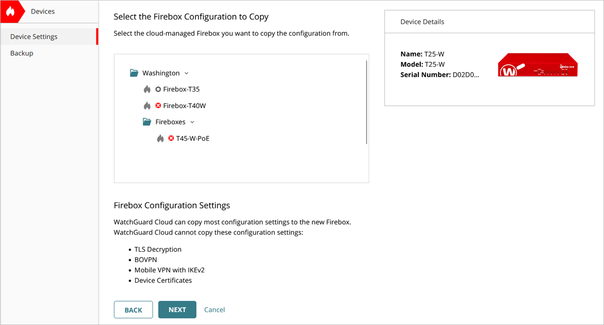Image resolution: width=604 pixels, height=325 pixels.
Task: Click the error status icon beside T45-W-PoE
Action: coord(171,138)
